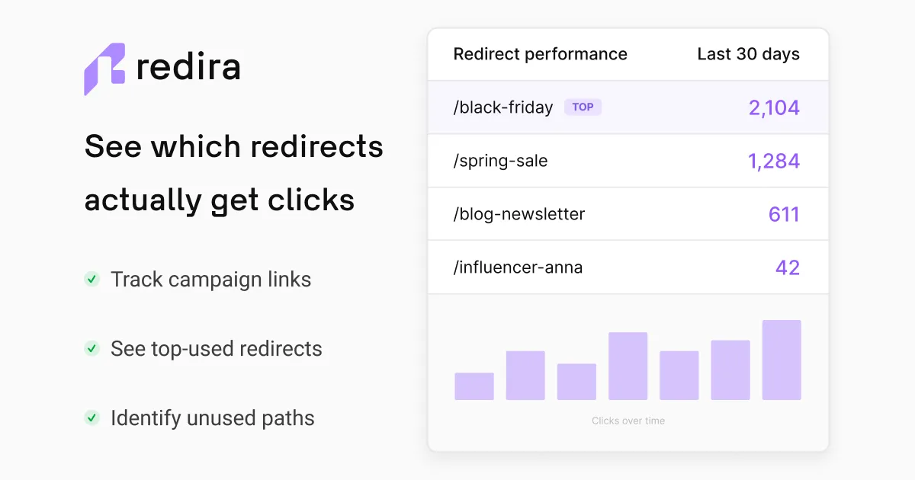Click the Redirect performance header

tap(541, 54)
